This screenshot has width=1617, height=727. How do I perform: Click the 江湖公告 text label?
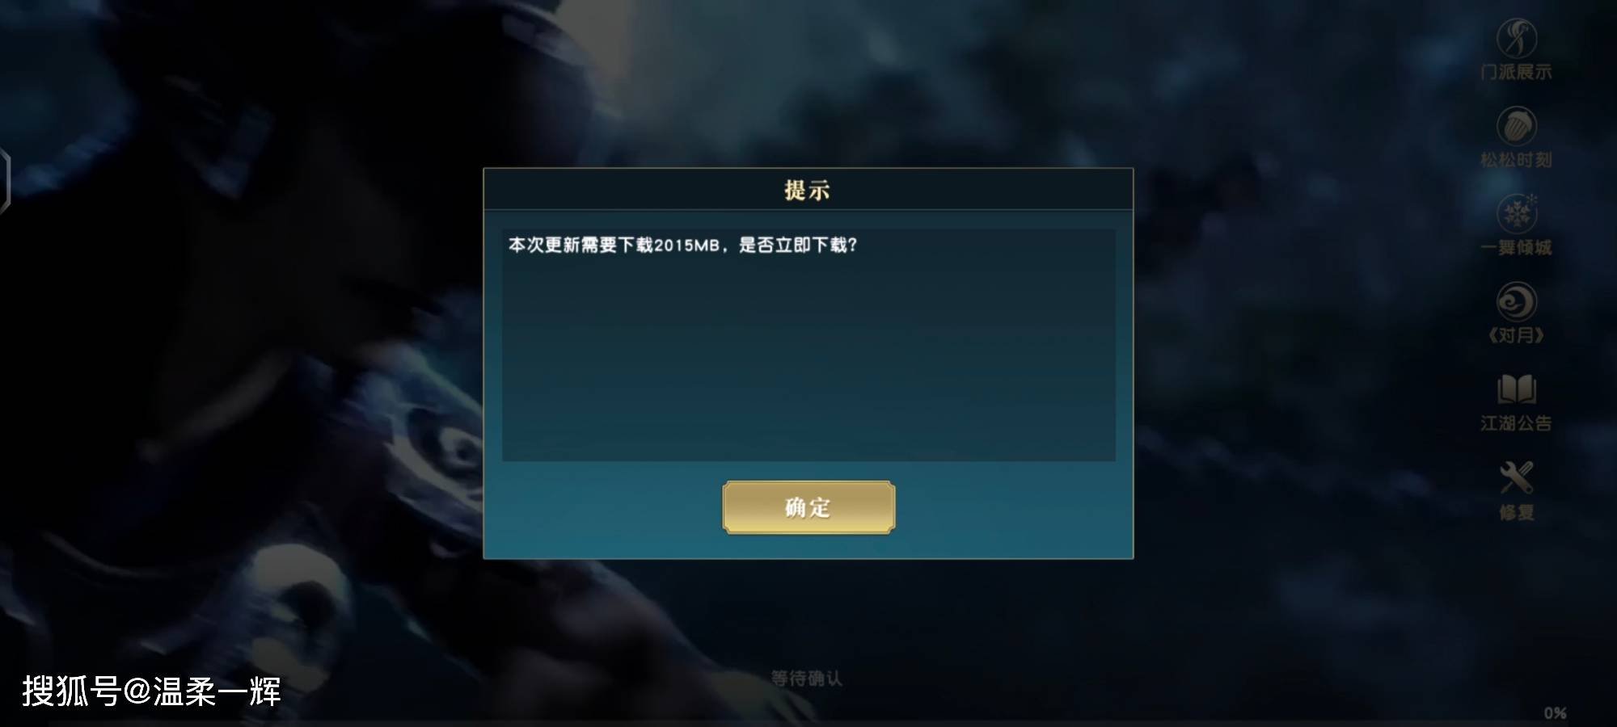pos(1516,423)
